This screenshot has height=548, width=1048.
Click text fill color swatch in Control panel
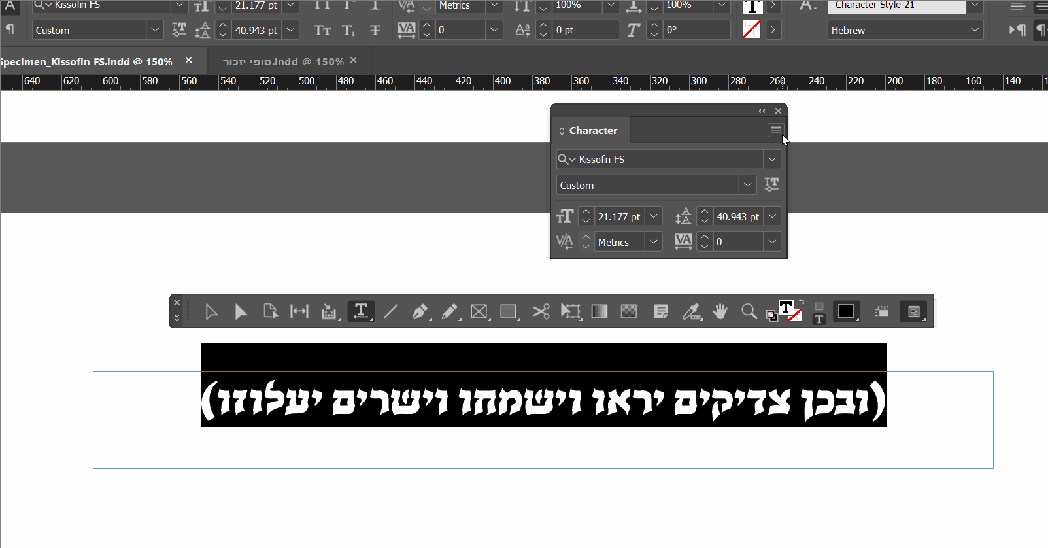pyautogui.click(x=752, y=6)
